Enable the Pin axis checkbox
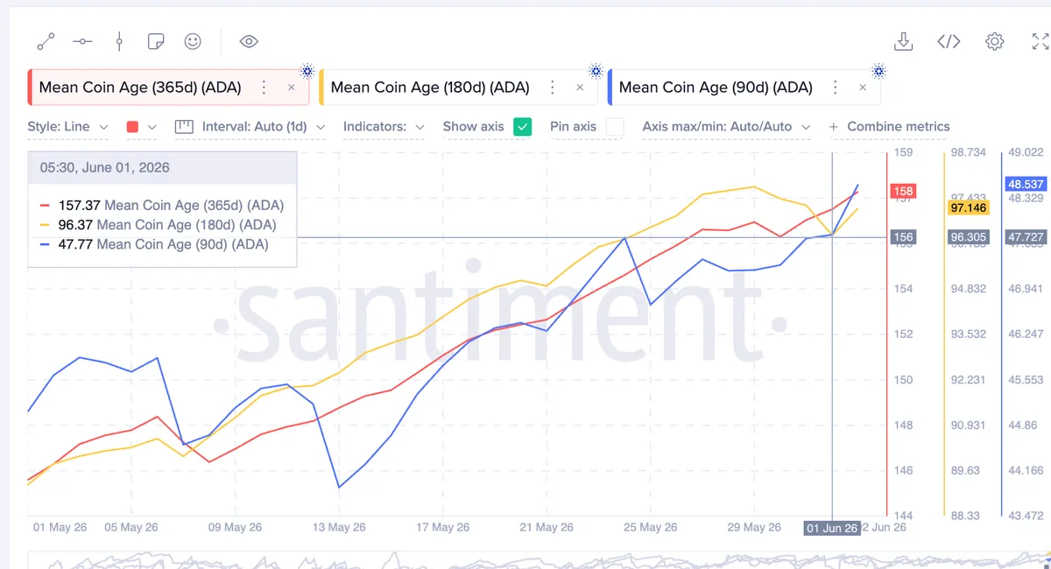1051x569 pixels. coord(615,127)
